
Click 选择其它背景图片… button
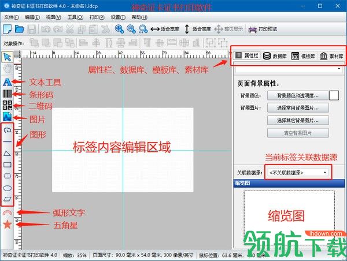[298, 121]
